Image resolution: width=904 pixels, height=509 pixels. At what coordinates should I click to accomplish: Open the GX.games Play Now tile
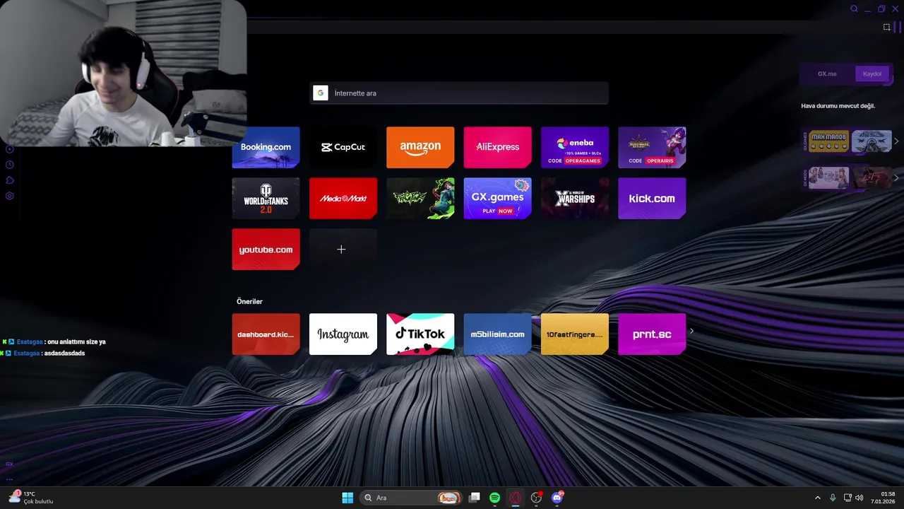click(x=497, y=198)
